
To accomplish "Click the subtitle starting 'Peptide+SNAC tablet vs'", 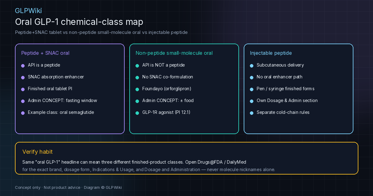I will pos(101,32).
